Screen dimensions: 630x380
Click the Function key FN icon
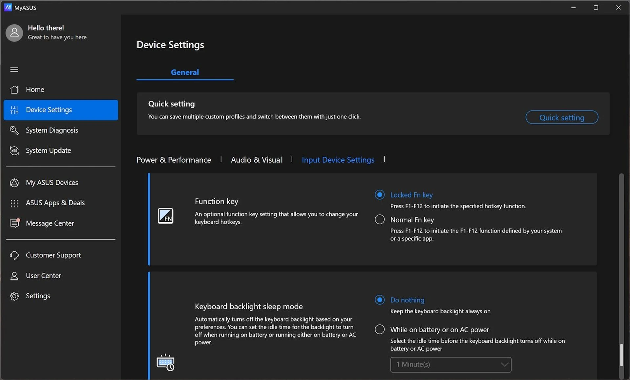tap(165, 216)
